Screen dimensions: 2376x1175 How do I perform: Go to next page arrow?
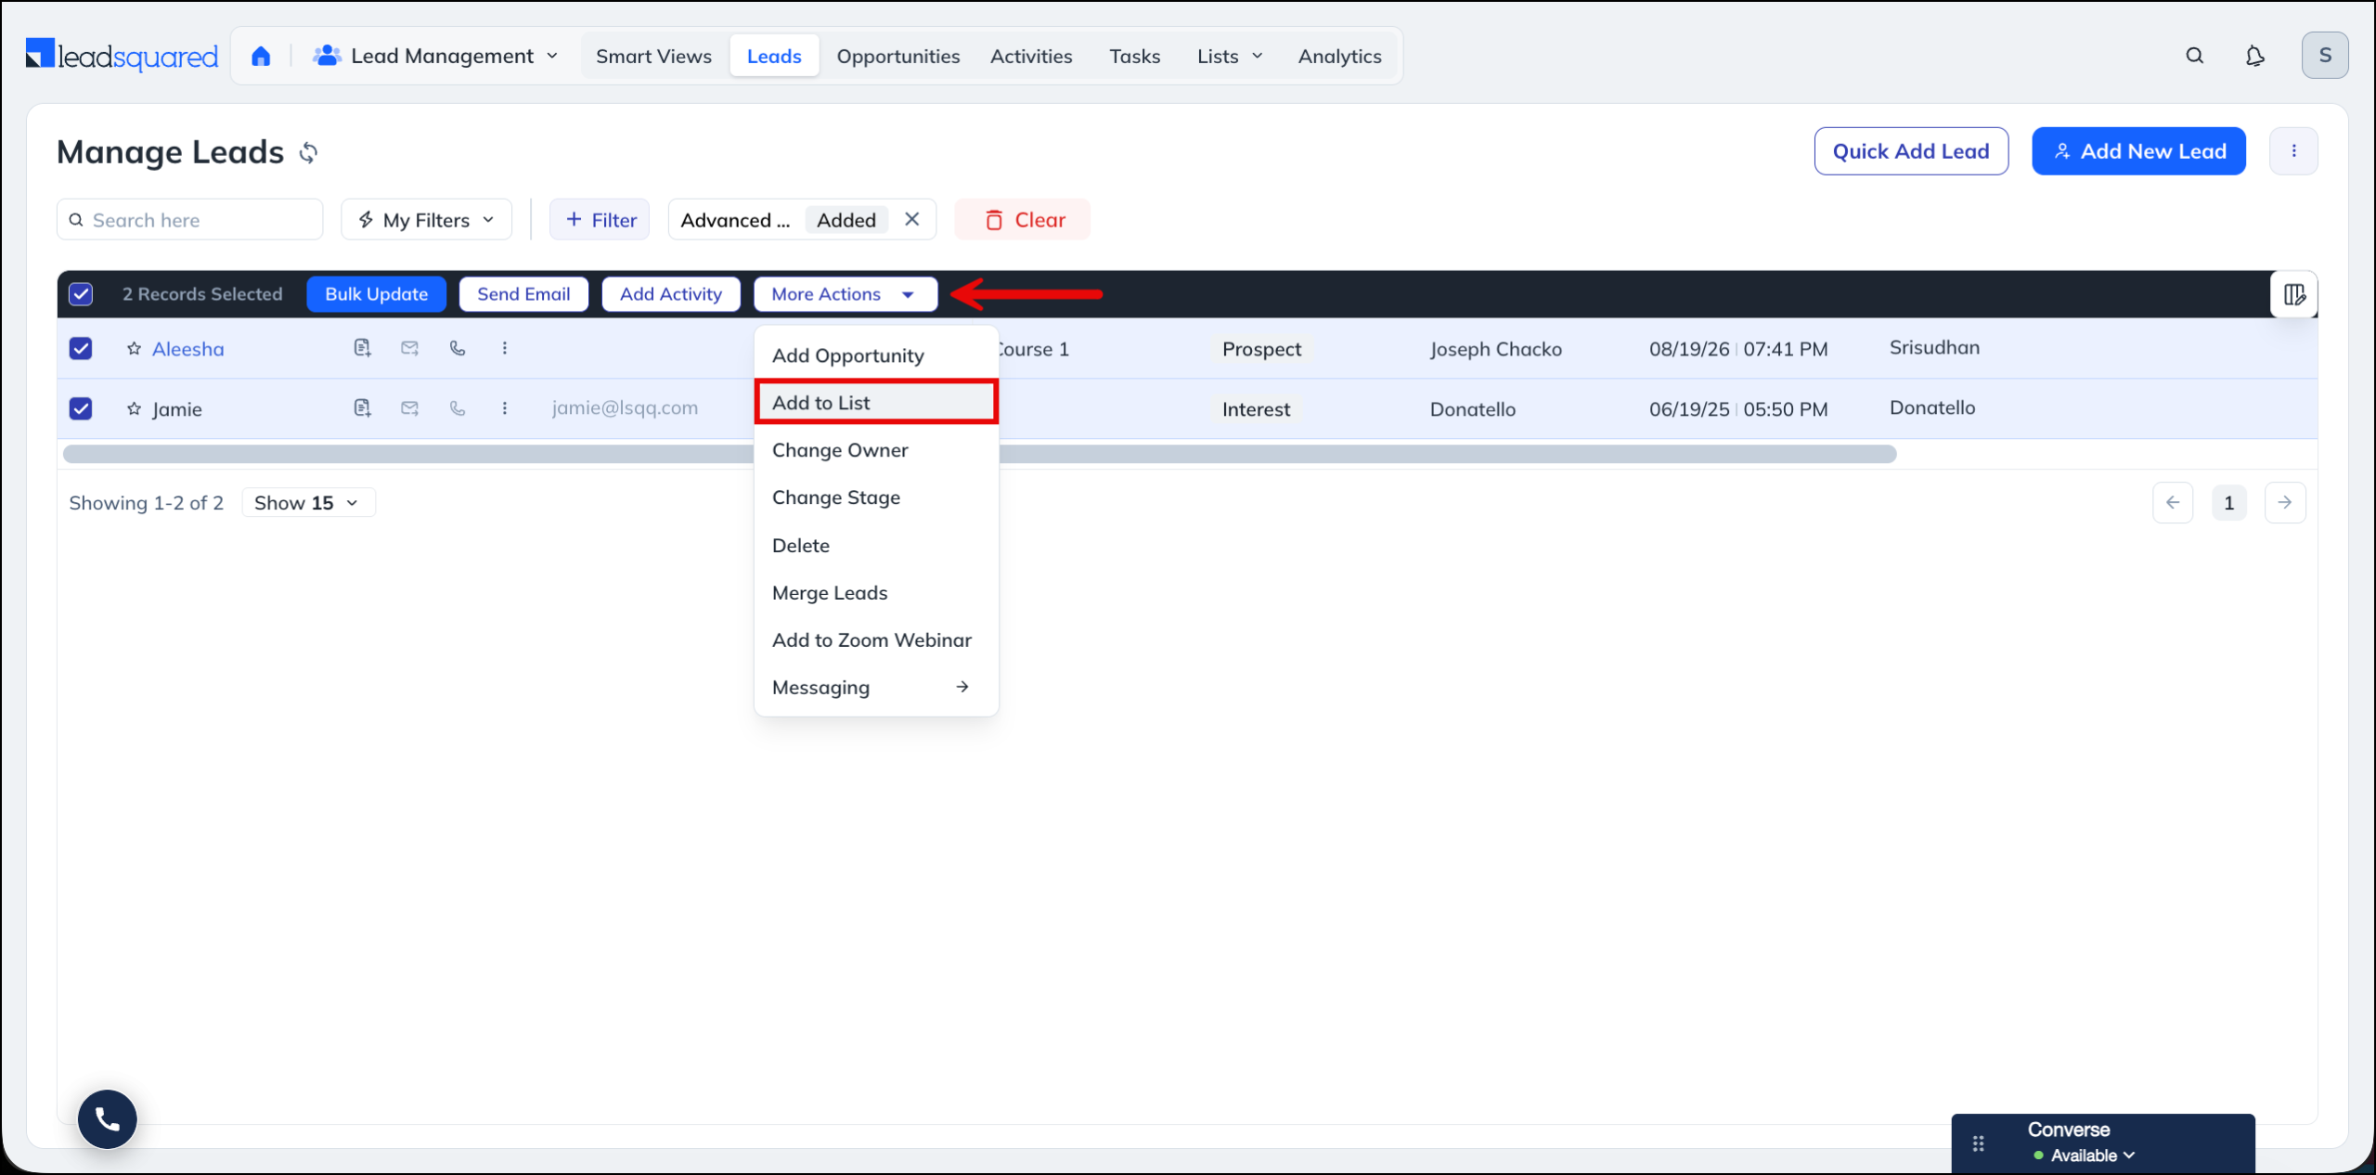2284,503
